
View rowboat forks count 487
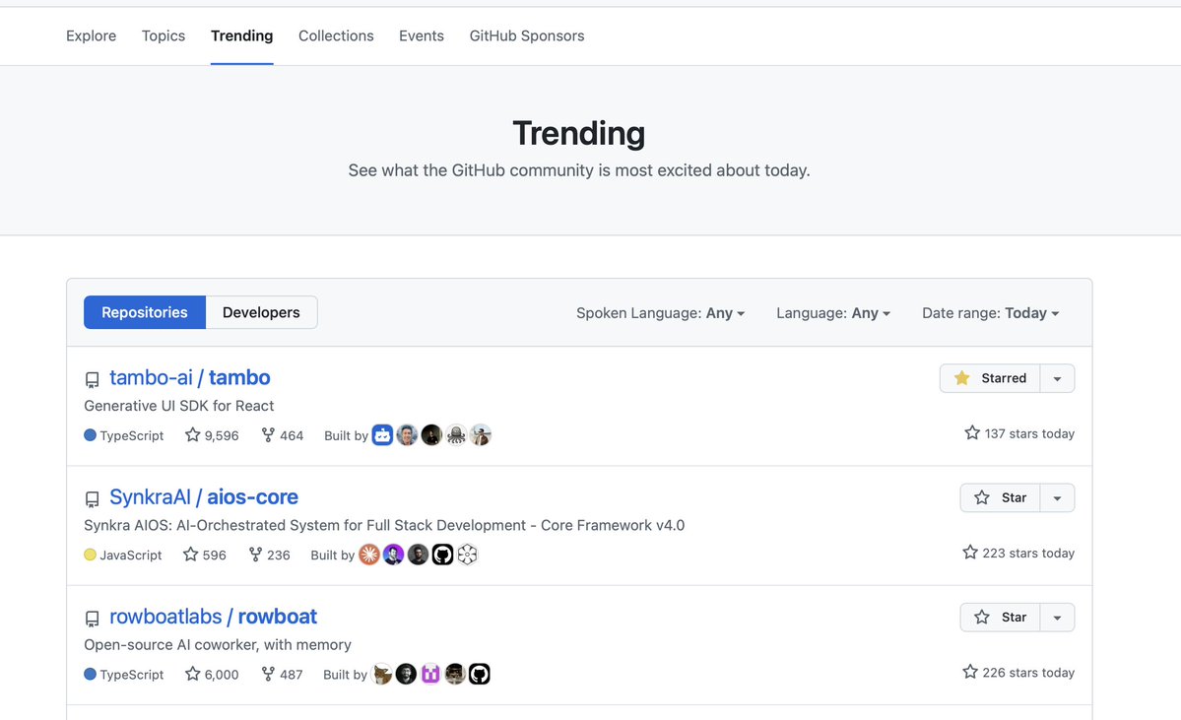[282, 675]
